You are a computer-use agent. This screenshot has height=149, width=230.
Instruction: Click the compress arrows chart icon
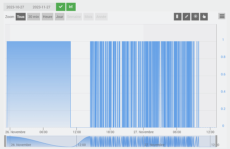coord(186,17)
